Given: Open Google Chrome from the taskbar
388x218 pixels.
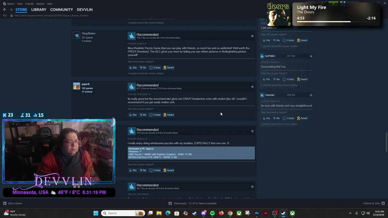Looking at the screenshot, I should (x=230, y=213).
